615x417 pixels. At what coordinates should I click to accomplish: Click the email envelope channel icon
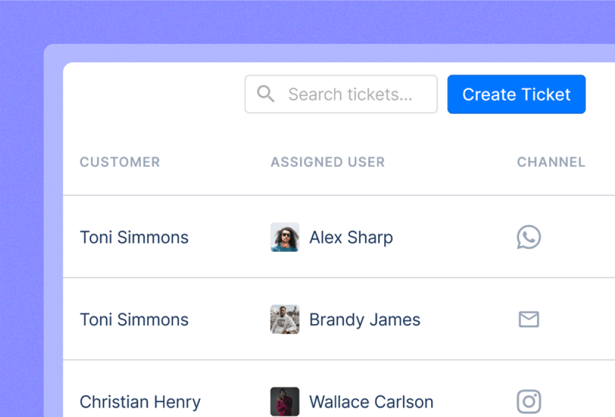tap(528, 319)
